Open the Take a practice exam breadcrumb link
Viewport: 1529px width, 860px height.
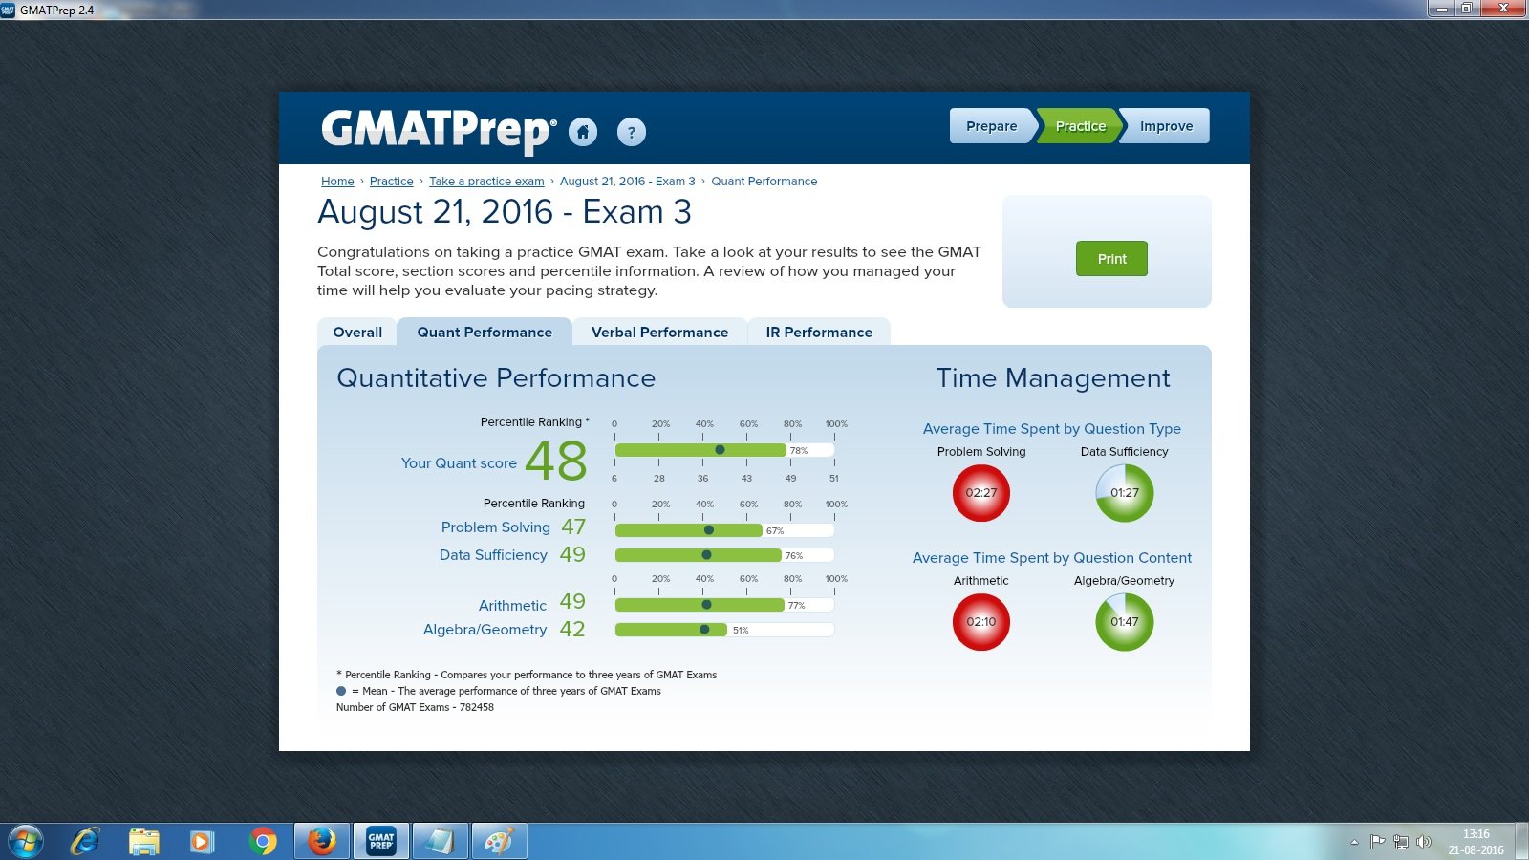486,181
